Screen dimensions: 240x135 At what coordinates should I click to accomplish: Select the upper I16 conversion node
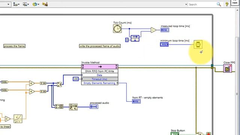click(x=43, y=83)
